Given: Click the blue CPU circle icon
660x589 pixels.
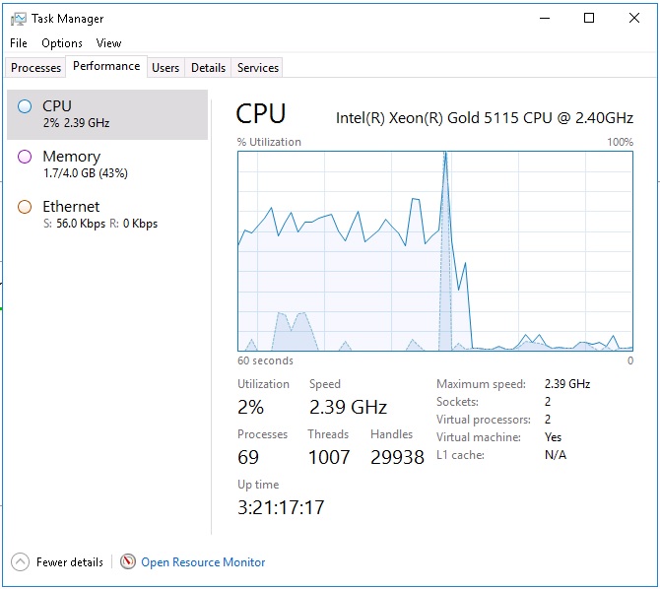Looking at the screenshot, I should (25, 106).
